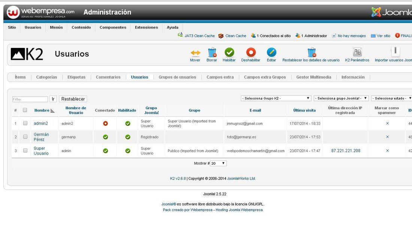412x229 pixels.
Task: Click the Clean Cache box icon
Action: point(221,36)
